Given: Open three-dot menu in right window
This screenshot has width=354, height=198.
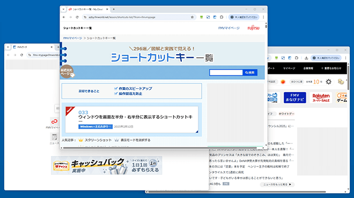Looking at the screenshot, I should coord(345,58).
